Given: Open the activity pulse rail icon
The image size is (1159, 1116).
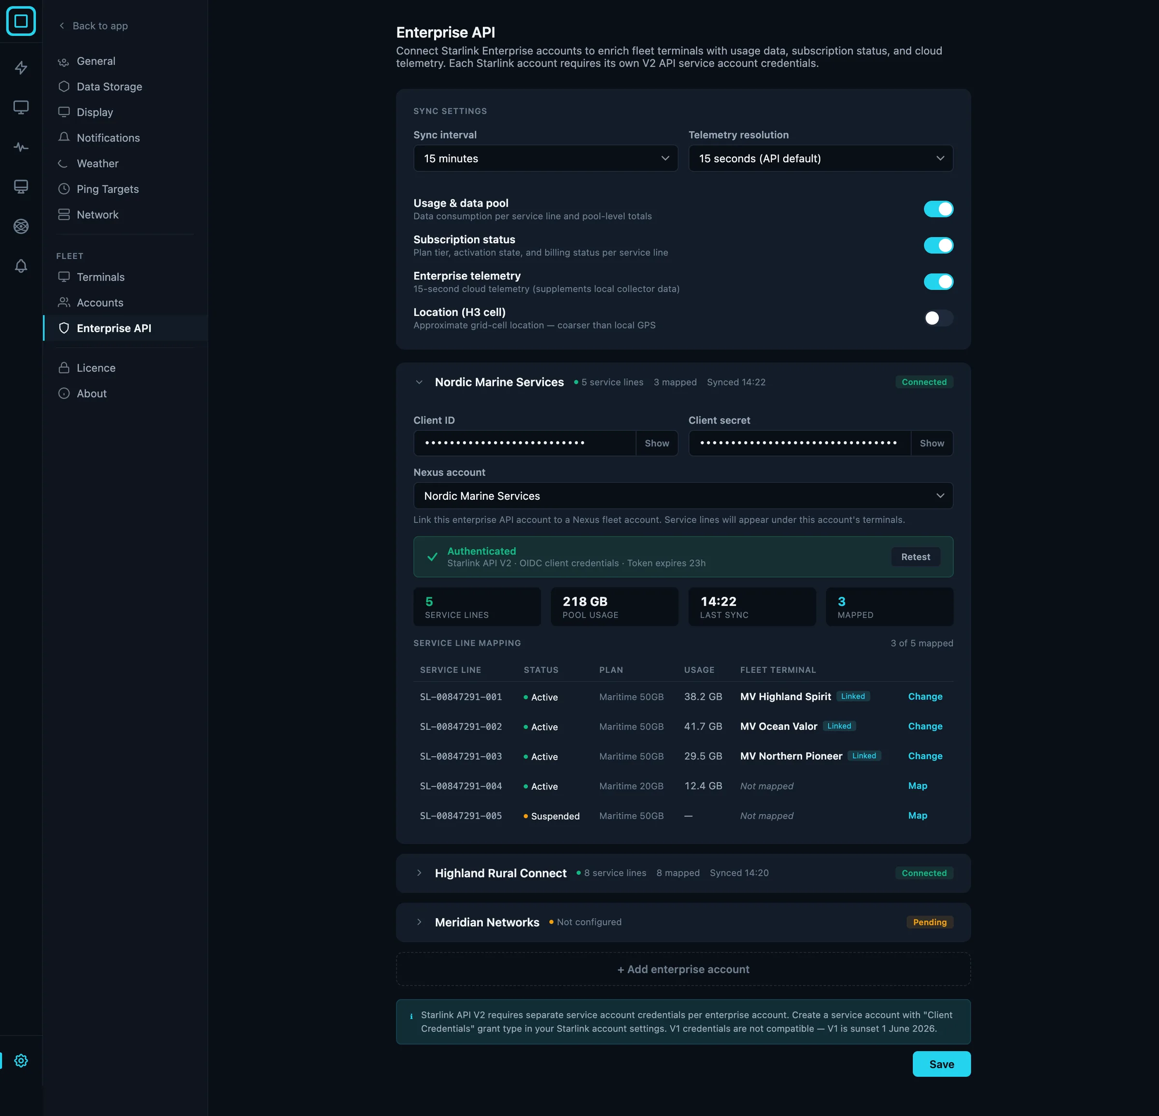Looking at the screenshot, I should pyautogui.click(x=21, y=147).
